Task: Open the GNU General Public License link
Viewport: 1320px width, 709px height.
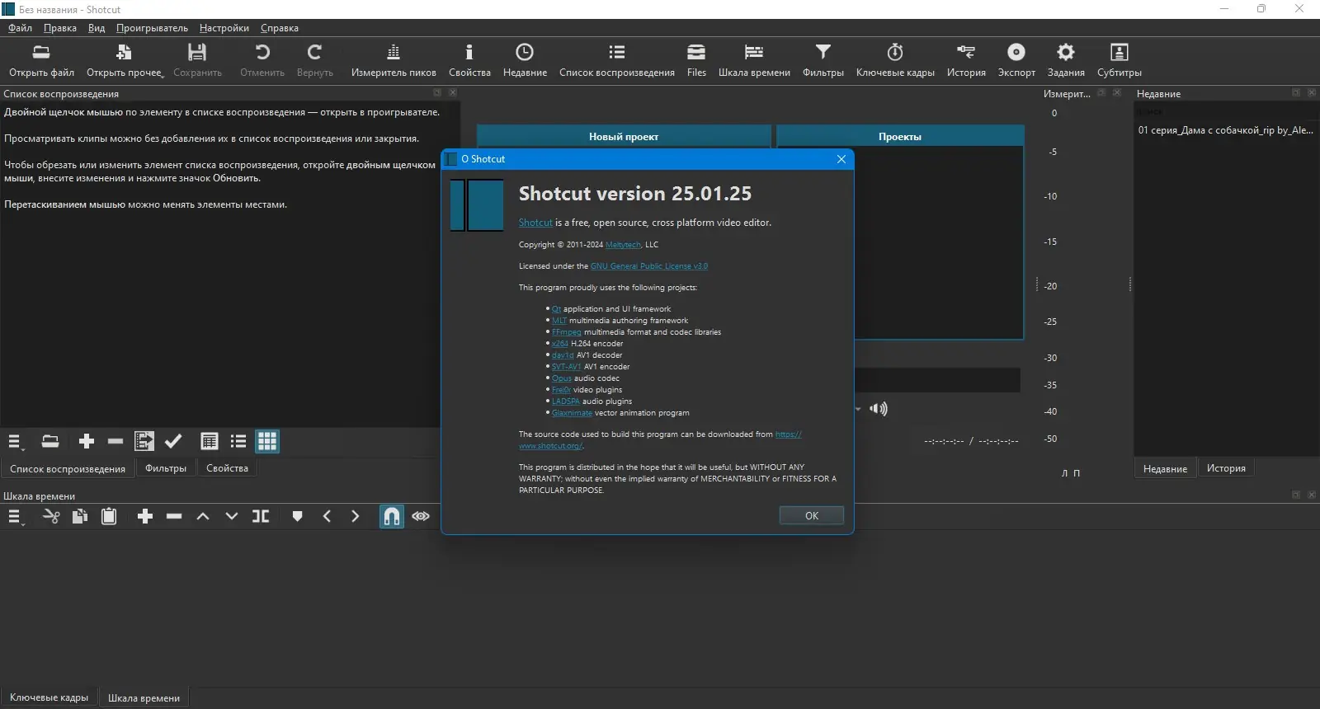Action: (649, 266)
